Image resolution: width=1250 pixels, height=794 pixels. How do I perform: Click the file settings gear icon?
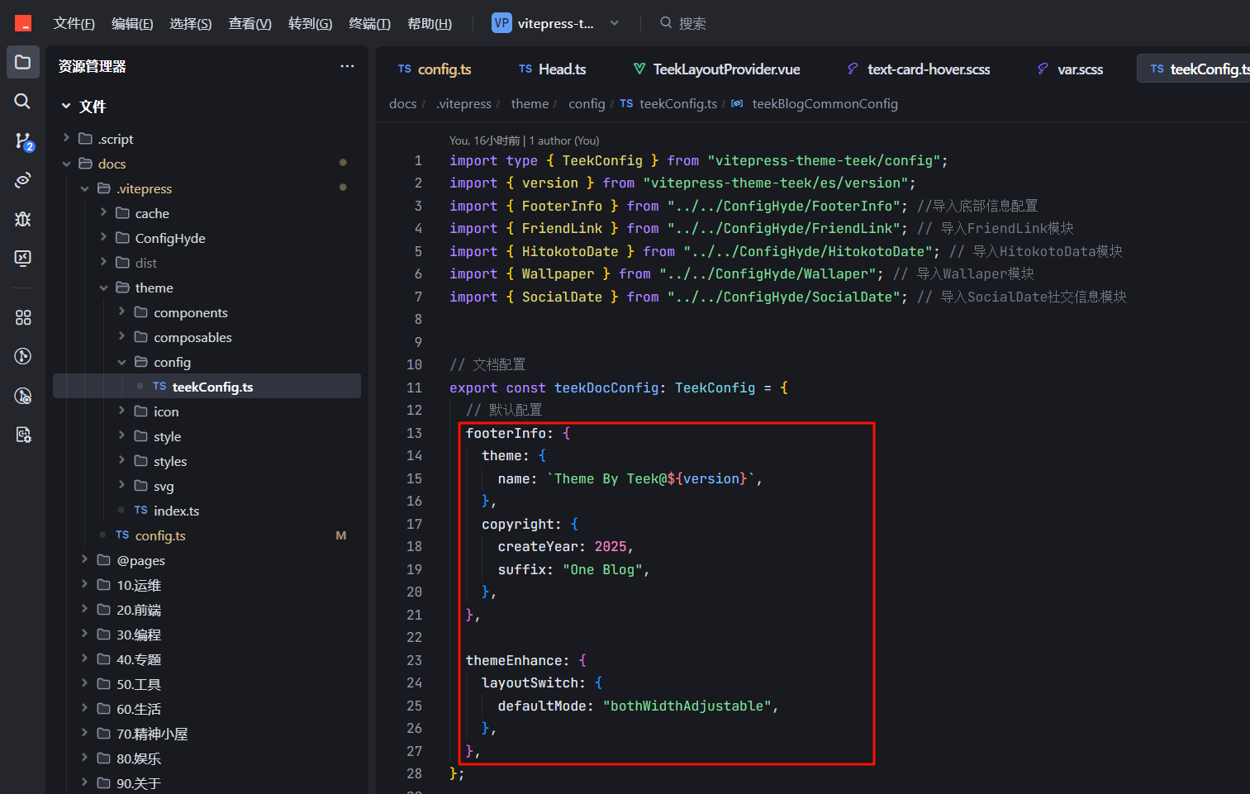(23, 435)
